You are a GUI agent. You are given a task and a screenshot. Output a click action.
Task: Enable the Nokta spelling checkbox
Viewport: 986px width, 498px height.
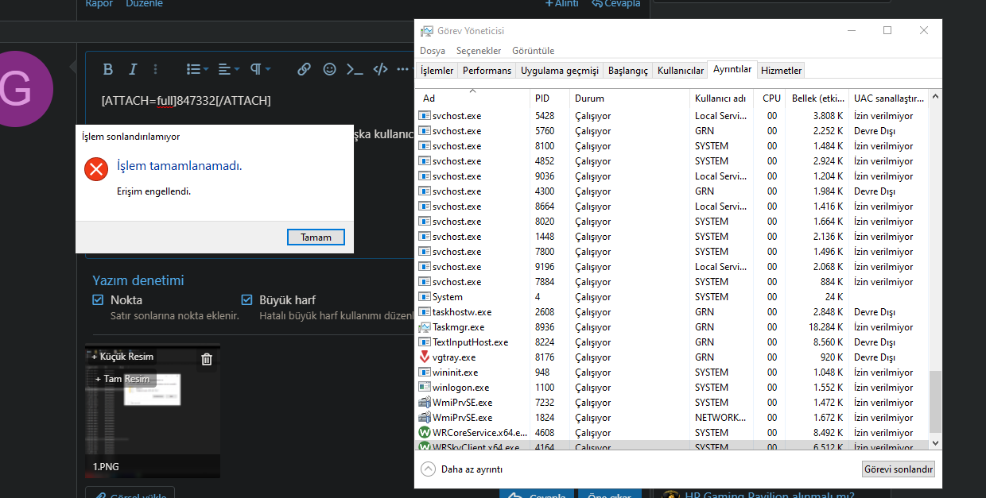(x=98, y=300)
